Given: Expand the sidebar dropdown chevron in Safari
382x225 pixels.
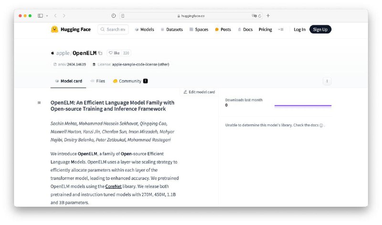Looking at the screenshot, I should tap(47, 16).
